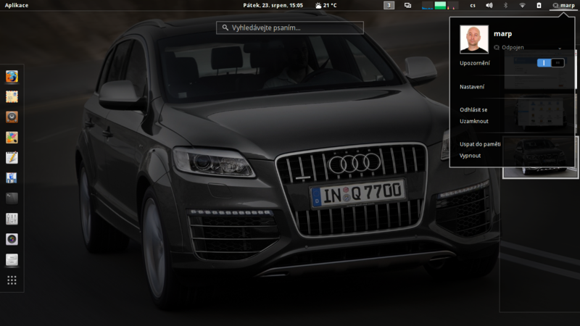Open the speaker music player icon
The image size is (580, 326).
(12, 117)
